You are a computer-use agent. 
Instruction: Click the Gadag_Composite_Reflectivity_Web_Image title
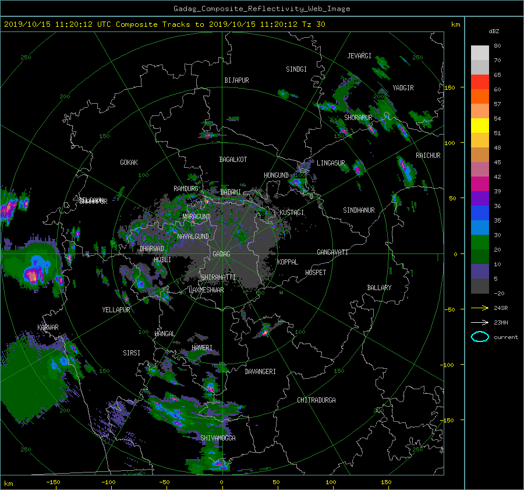261,9
